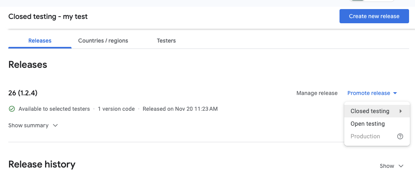Go to the Testers tab
This screenshot has height=173, width=415.
click(166, 41)
